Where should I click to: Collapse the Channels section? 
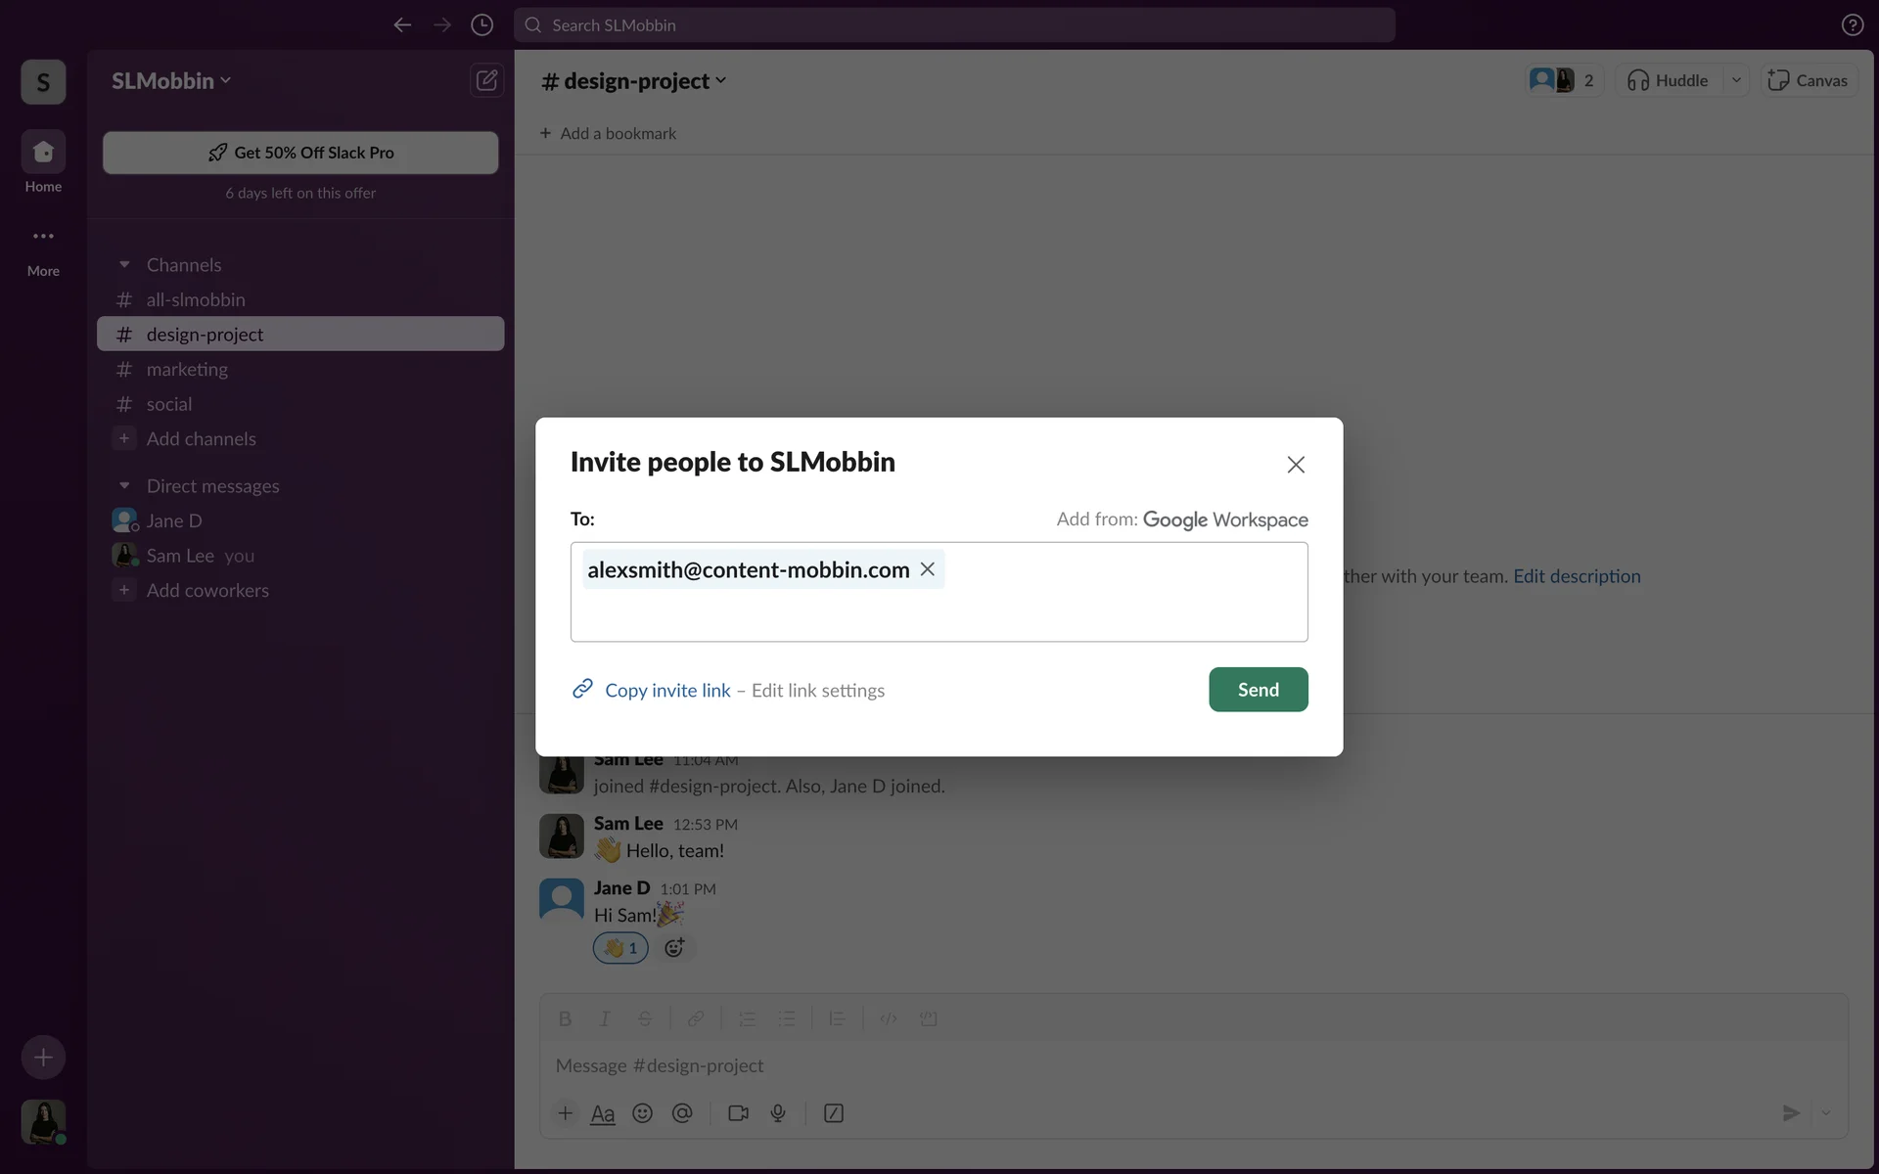pos(124,265)
